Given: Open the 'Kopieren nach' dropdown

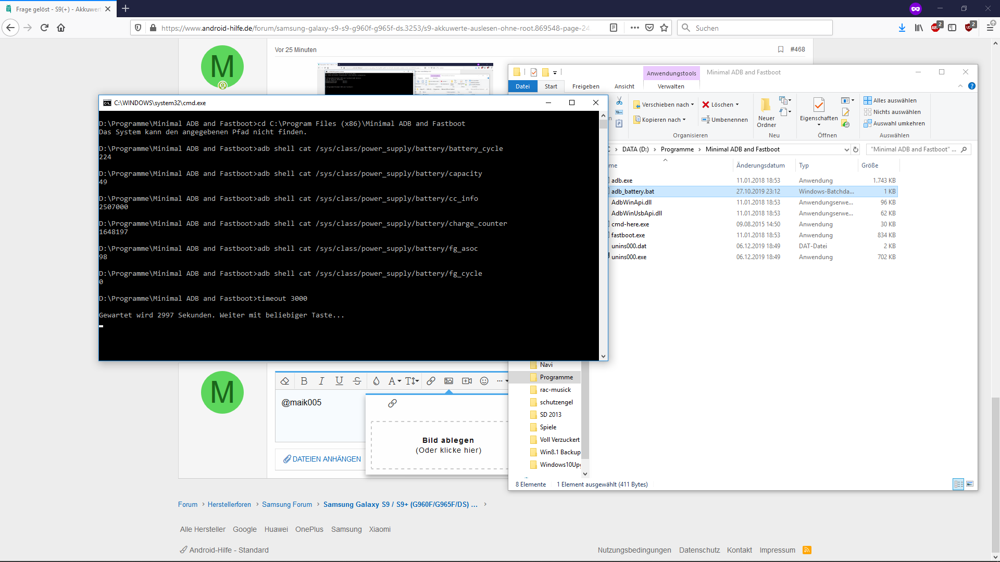Looking at the screenshot, I should pyautogui.click(x=659, y=120).
